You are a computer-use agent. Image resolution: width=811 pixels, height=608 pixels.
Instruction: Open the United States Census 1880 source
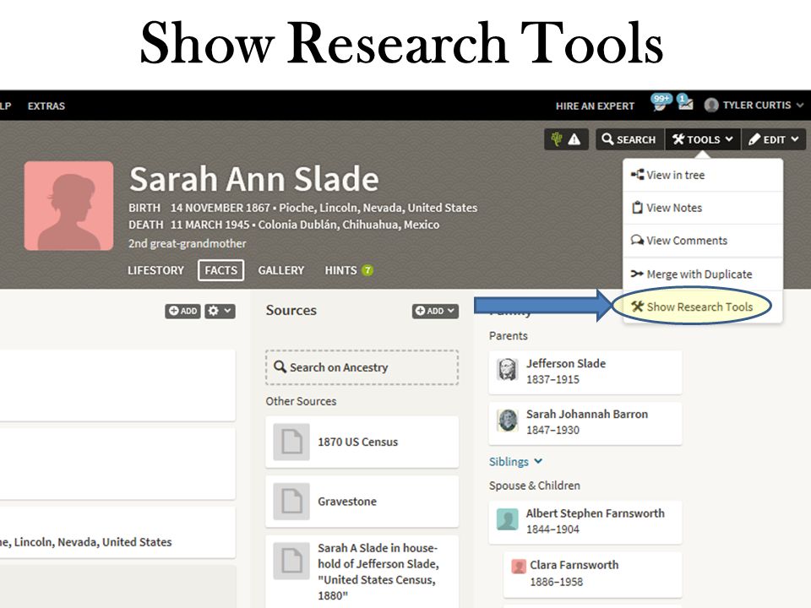[362, 572]
